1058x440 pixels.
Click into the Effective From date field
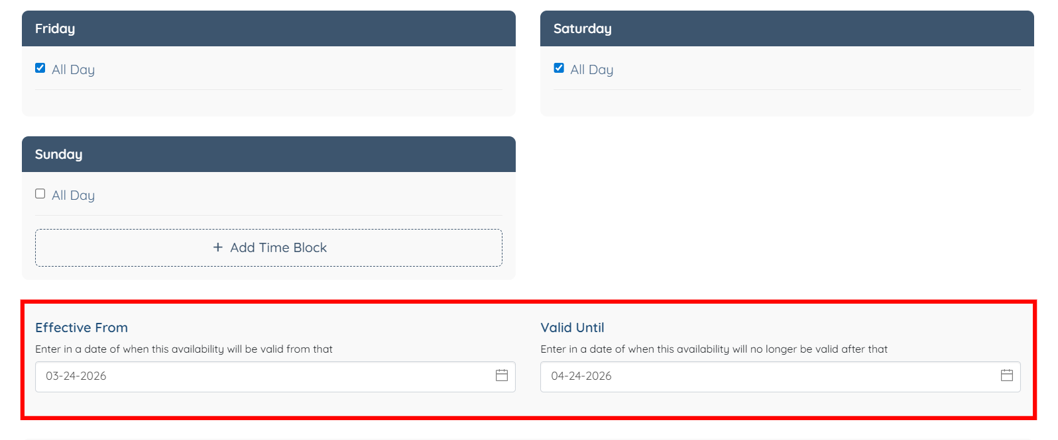[x=265, y=376]
